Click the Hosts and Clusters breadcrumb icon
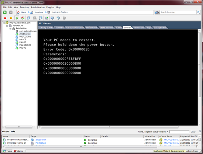The width and height of the screenshot is (203, 154). (x=49, y=13)
